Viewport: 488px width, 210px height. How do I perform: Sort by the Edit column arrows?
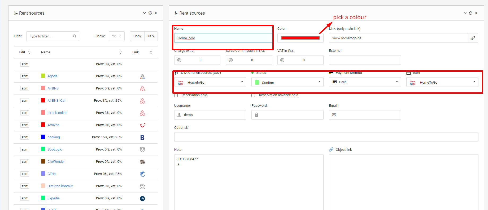tap(29, 52)
